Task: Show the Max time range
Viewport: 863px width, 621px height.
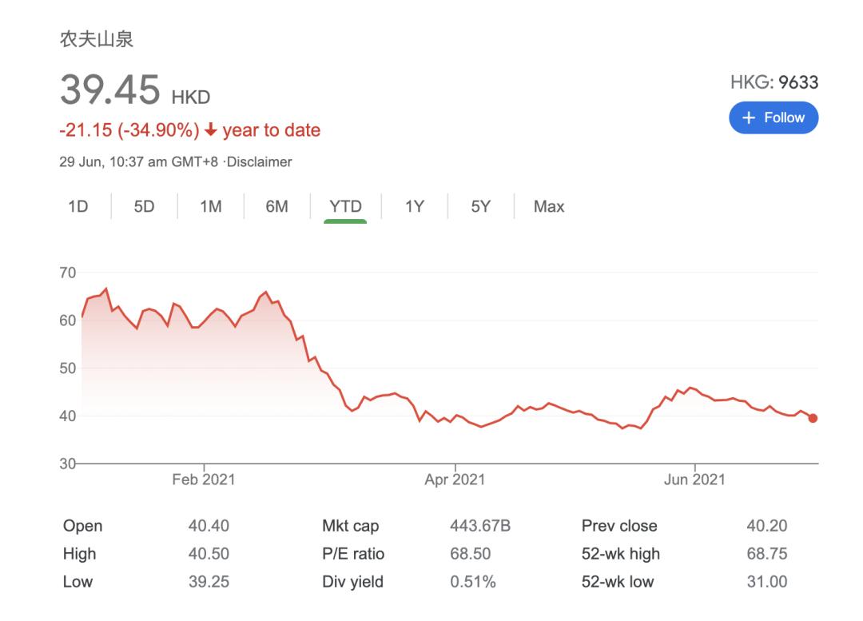Action: pyautogui.click(x=549, y=206)
